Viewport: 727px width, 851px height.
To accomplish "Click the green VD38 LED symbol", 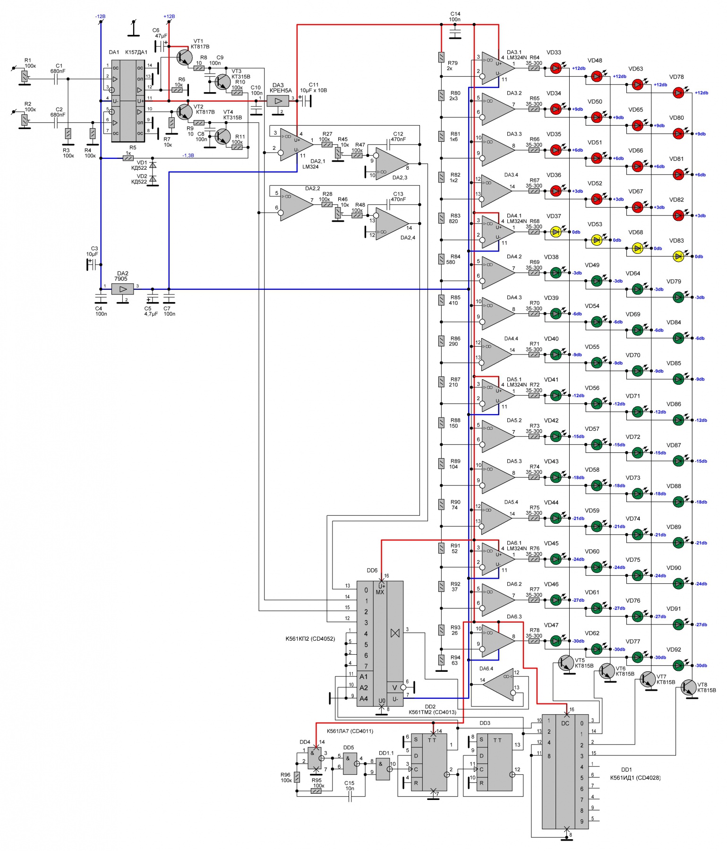I will pos(556,273).
